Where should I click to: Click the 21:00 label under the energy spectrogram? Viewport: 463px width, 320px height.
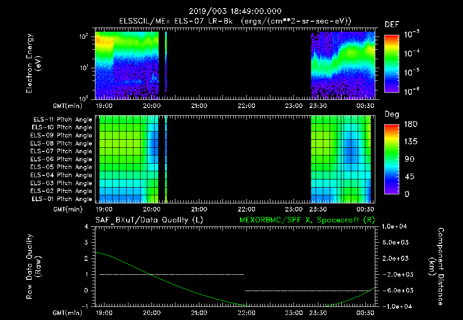(x=199, y=106)
